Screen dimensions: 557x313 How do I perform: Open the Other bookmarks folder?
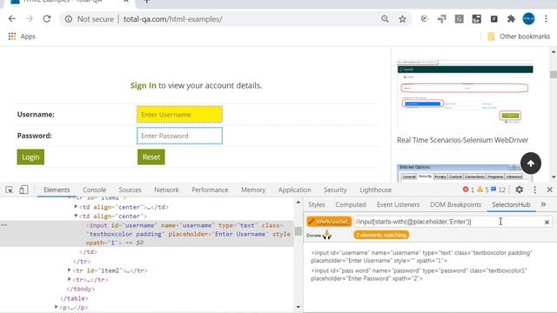(519, 37)
